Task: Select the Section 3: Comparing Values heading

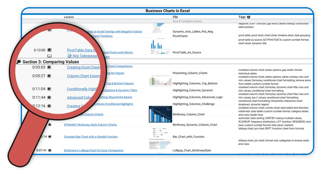Action: (x=51, y=62)
